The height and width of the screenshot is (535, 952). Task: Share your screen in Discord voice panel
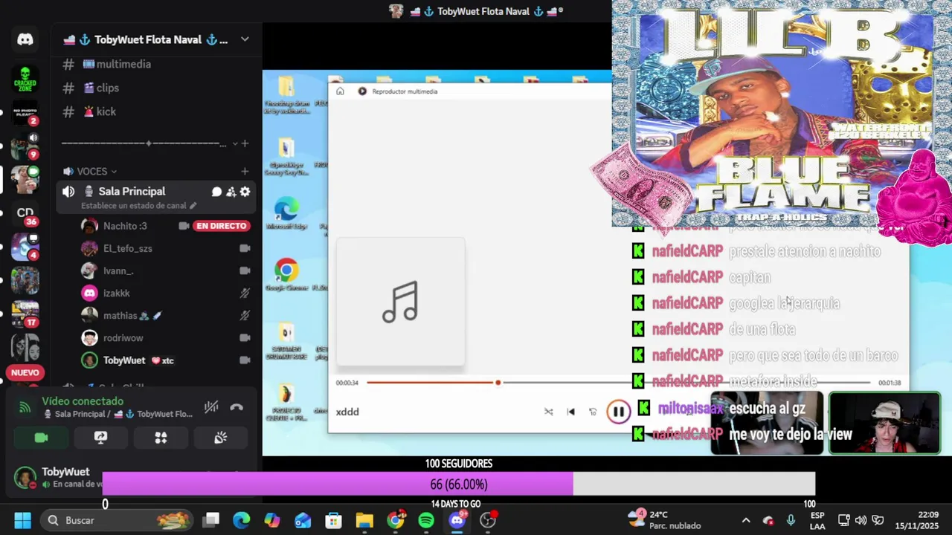(x=100, y=438)
